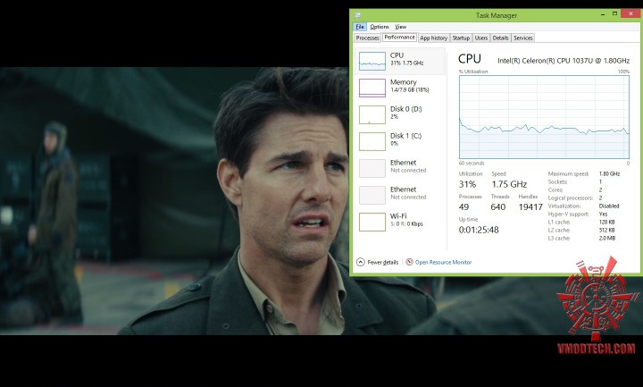
Task: Click the 60 seconds graph label
Action: 472,164
